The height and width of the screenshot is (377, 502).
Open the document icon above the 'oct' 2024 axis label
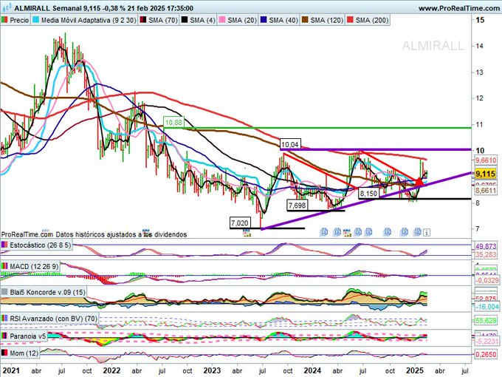388,231
